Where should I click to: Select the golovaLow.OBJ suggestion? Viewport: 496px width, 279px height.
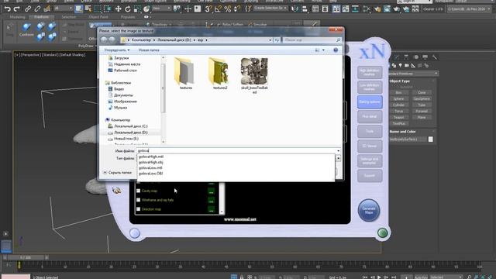(x=151, y=174)
